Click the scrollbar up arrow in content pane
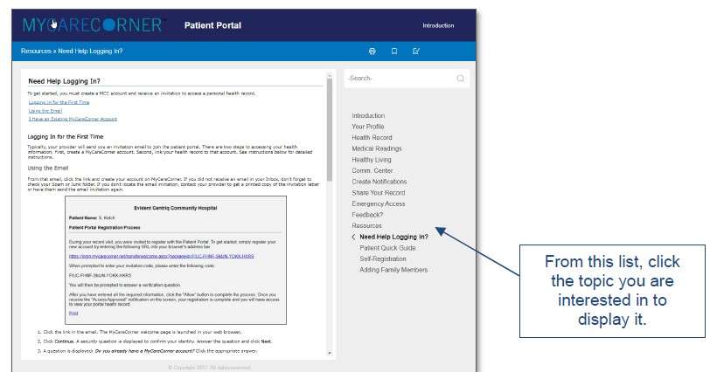The width and height of the screenshot is (710, 372). [329, 74]
